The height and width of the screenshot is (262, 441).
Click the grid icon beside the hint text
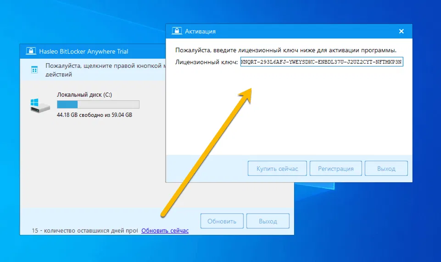pyautogui.click(x=34, y=70)
